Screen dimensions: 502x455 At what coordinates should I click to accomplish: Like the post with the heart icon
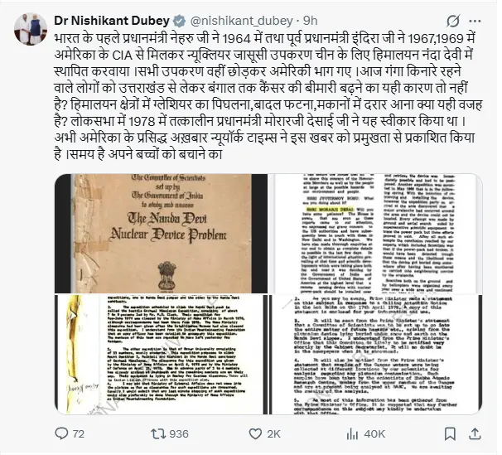coord(255,434)
